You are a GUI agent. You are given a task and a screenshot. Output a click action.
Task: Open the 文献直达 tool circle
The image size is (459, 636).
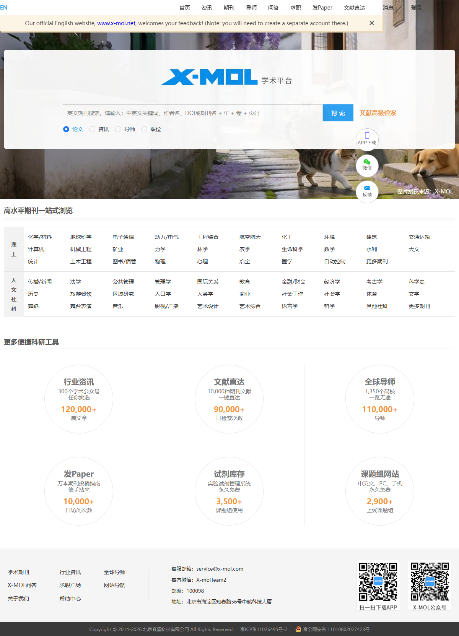(x=229, y=399)
